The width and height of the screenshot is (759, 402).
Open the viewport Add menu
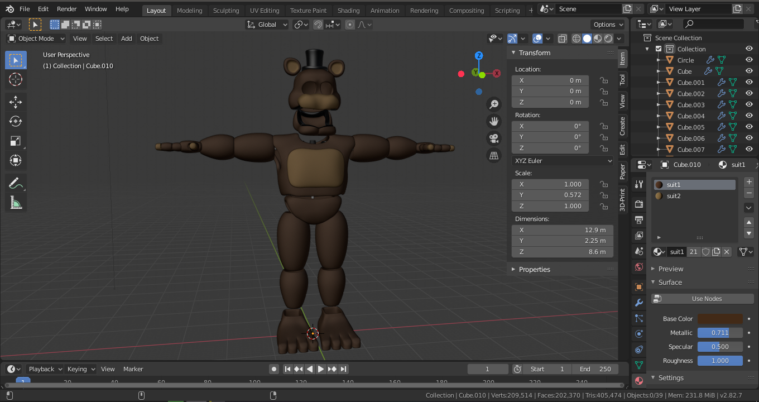(127, 39)
